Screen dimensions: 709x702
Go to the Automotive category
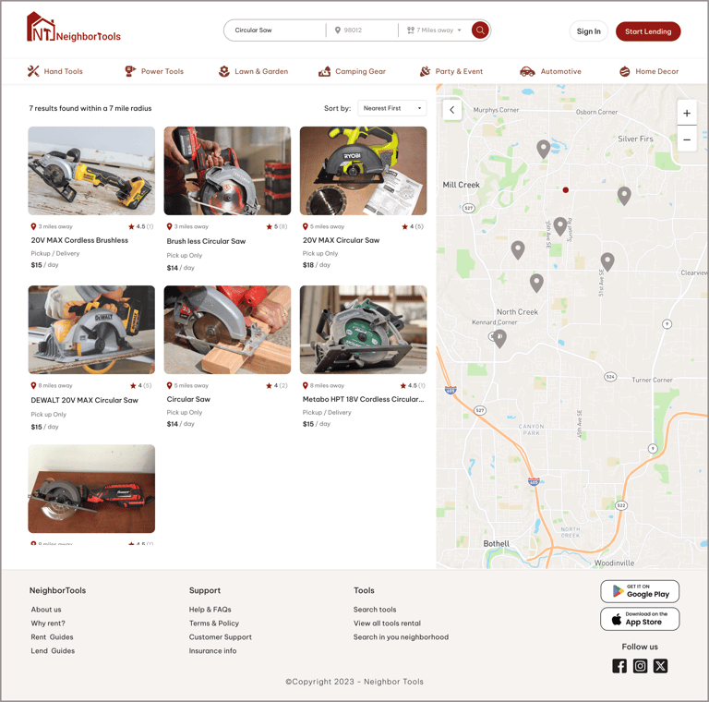(x=550, y=71)
